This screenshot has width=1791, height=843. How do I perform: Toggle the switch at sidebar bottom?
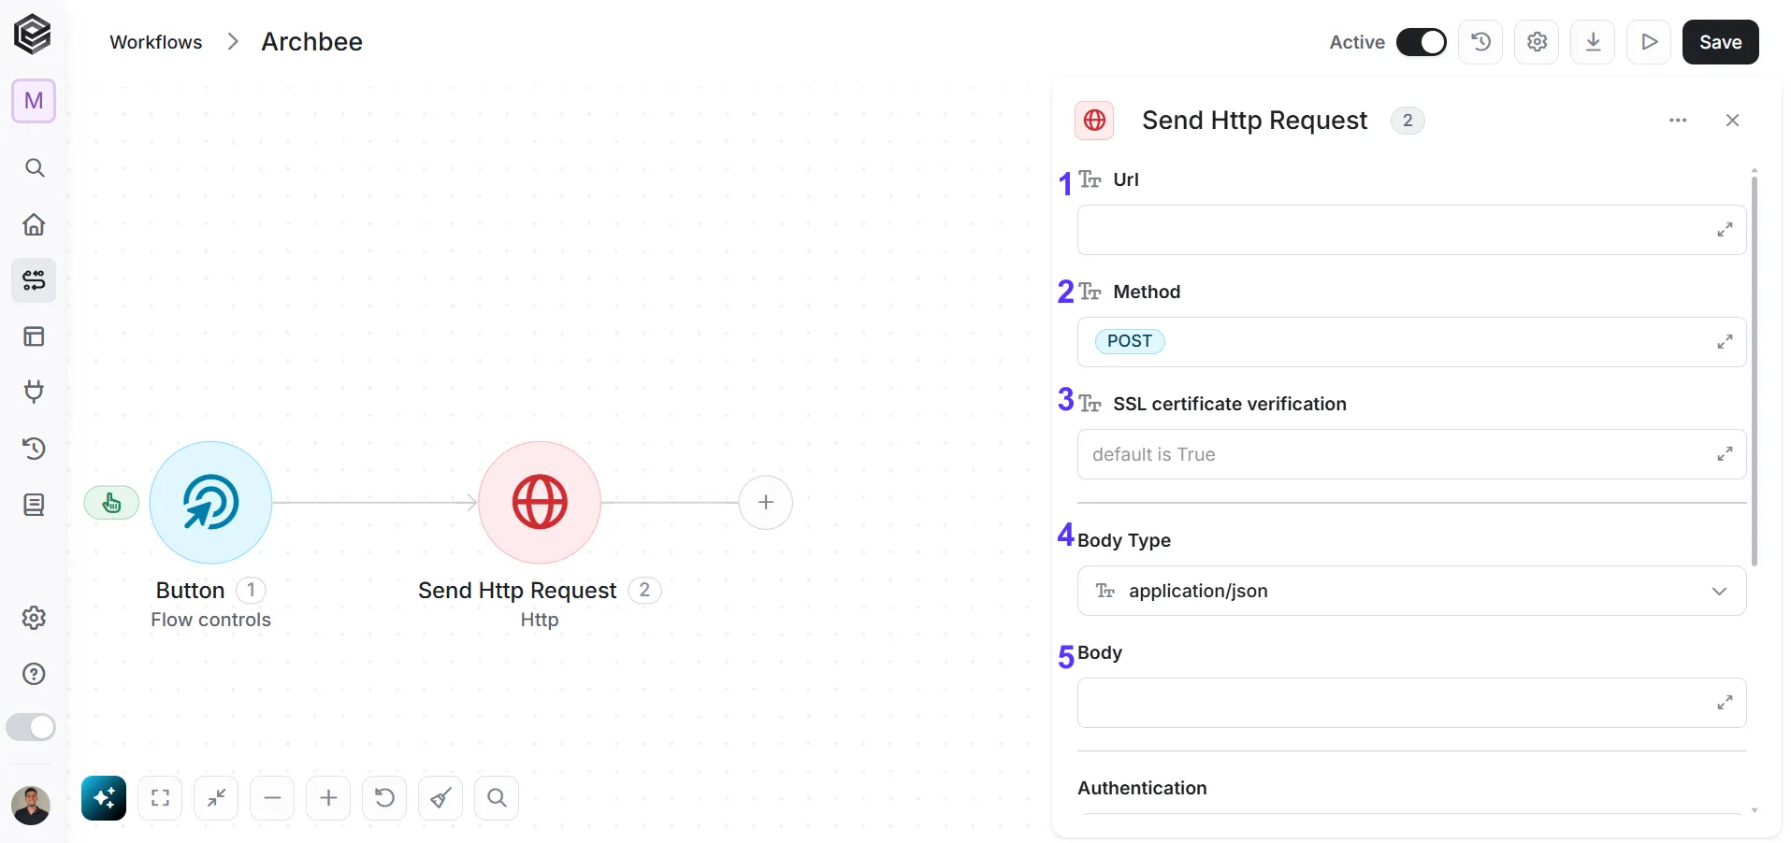coord(31,727)
